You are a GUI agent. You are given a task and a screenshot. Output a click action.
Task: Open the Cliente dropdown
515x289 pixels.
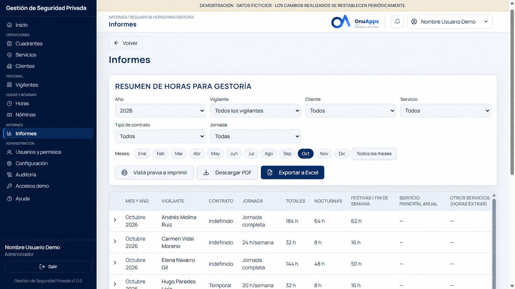(x=351, y=111)
